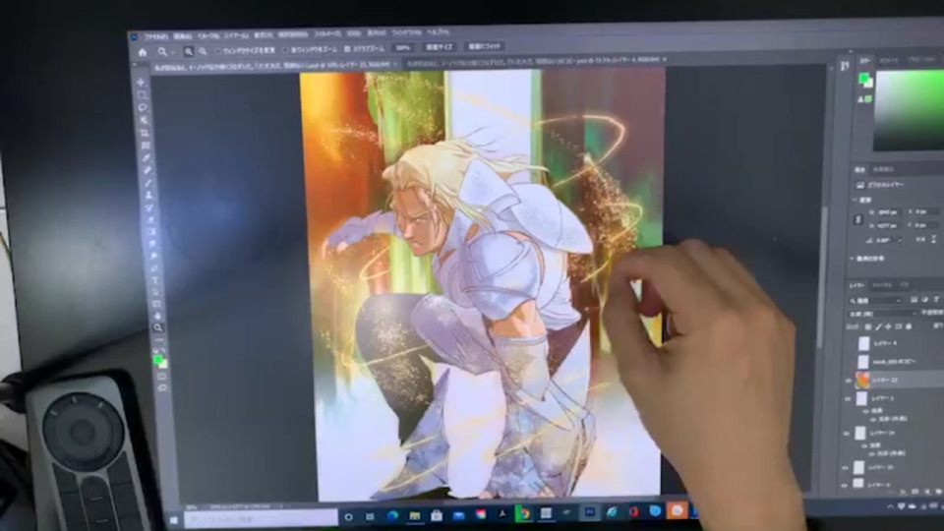Click the Microsoft Store icon in taskbar
The width and height of the screenshot is (944, 531).
(x=437, y=515)
